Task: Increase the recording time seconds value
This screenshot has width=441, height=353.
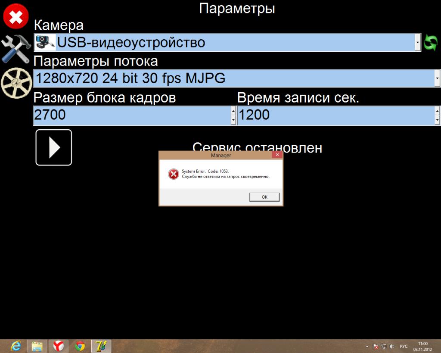Action: coord(437,111)
